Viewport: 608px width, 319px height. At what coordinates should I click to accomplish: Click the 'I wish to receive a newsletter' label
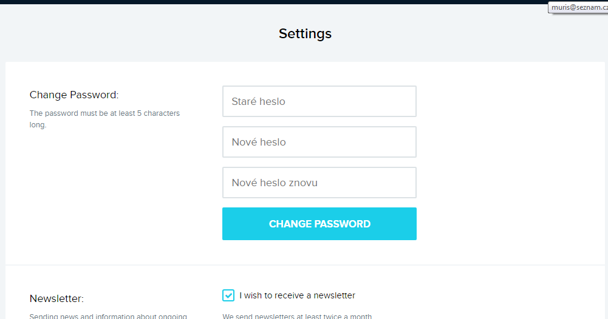[297, 295]
